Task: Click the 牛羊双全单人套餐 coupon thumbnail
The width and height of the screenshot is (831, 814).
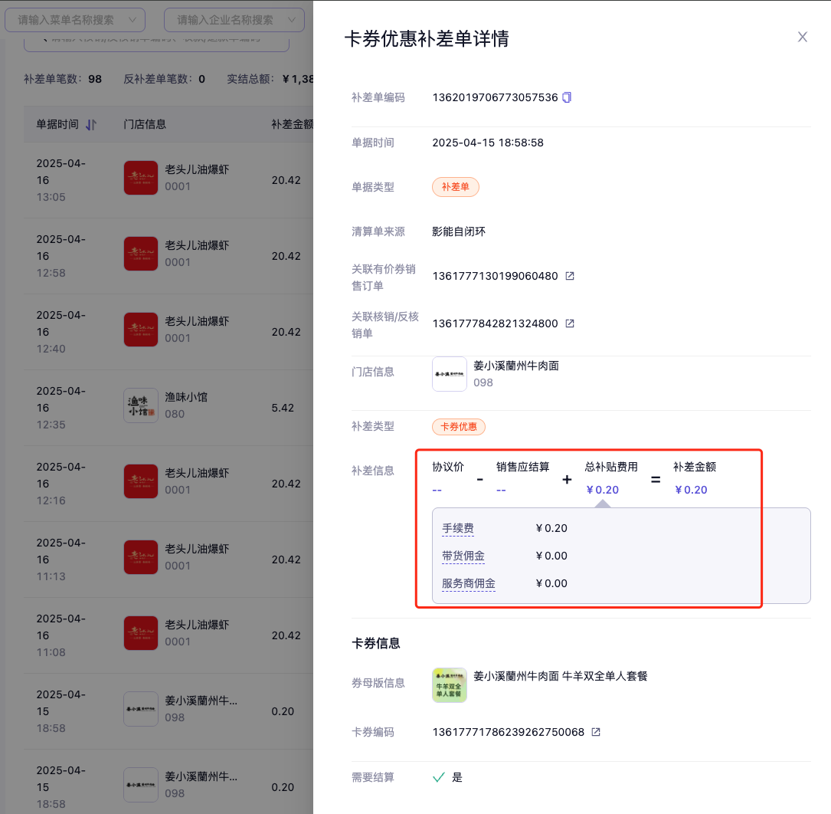Action: coord(450,684)
